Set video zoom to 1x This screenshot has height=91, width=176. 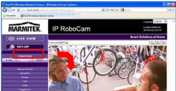[153, 43]
